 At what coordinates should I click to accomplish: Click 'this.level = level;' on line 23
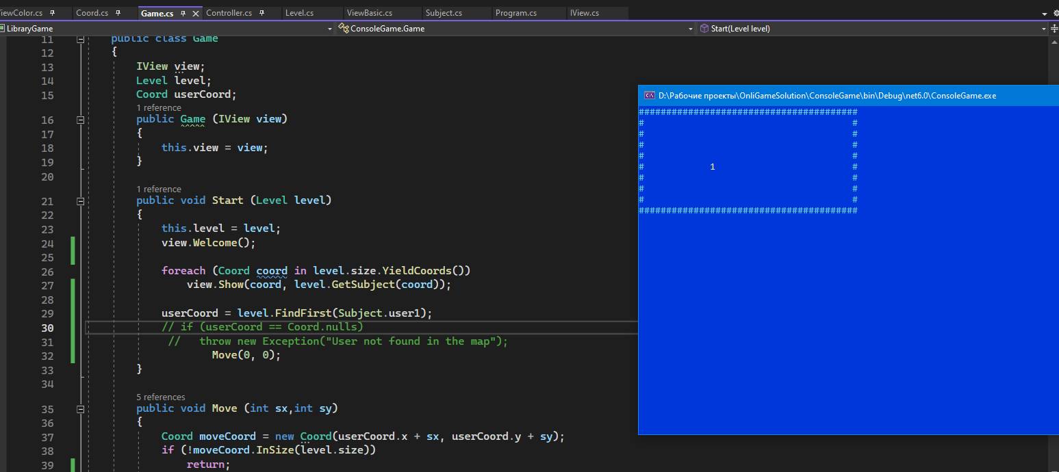coord(221,228)
